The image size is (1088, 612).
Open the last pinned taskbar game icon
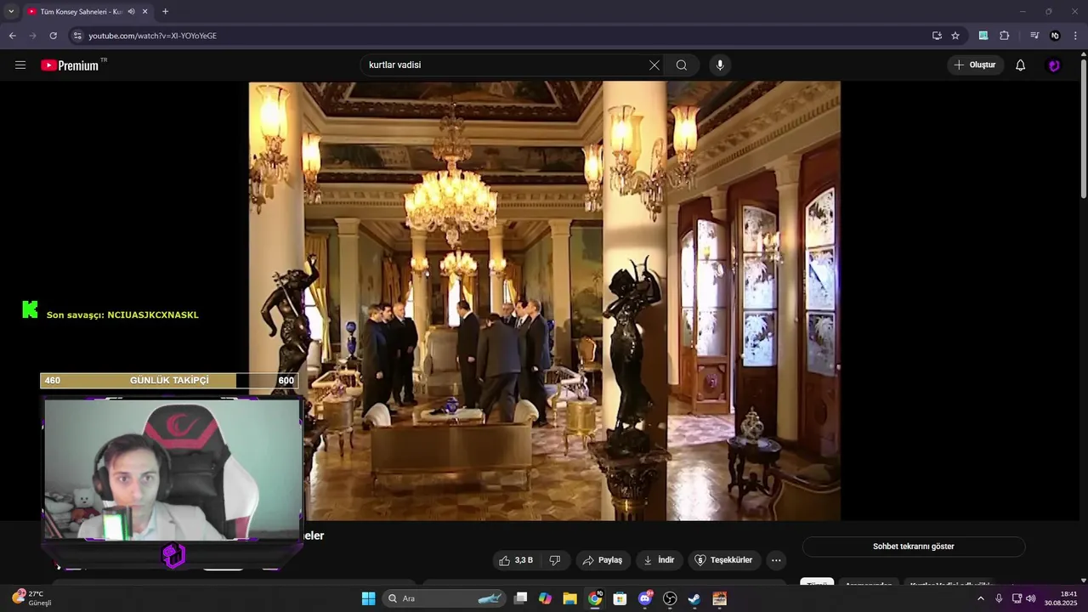(x=719, y=598)
